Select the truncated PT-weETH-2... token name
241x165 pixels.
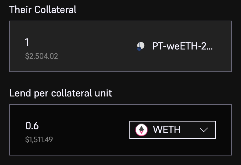(x=182, y=46)
